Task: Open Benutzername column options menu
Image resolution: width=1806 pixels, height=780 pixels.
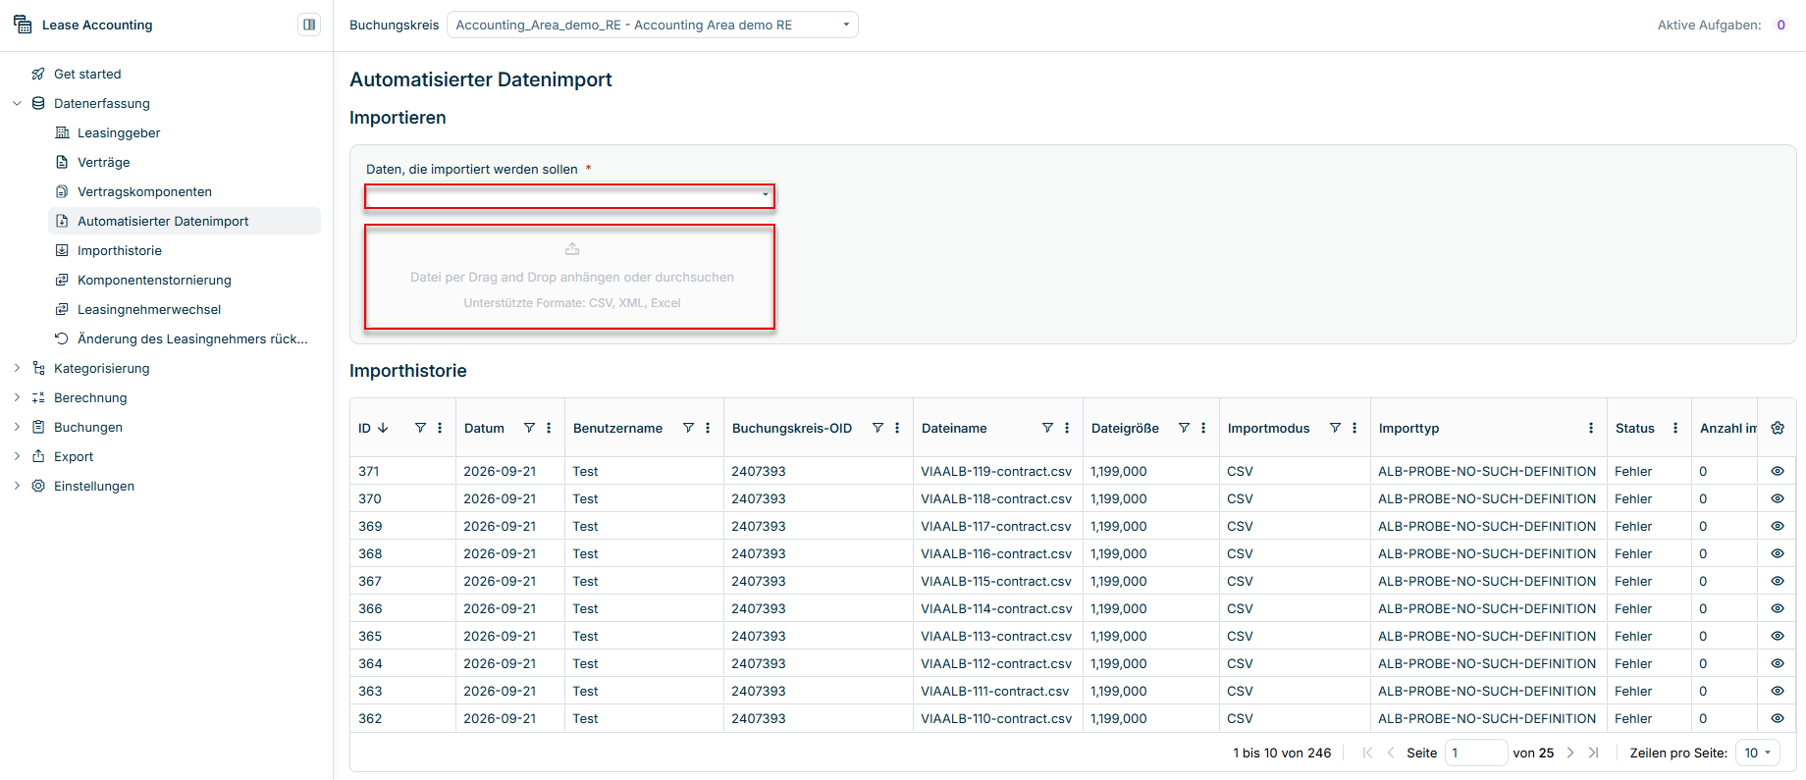Action: click(x=708, y=428)
